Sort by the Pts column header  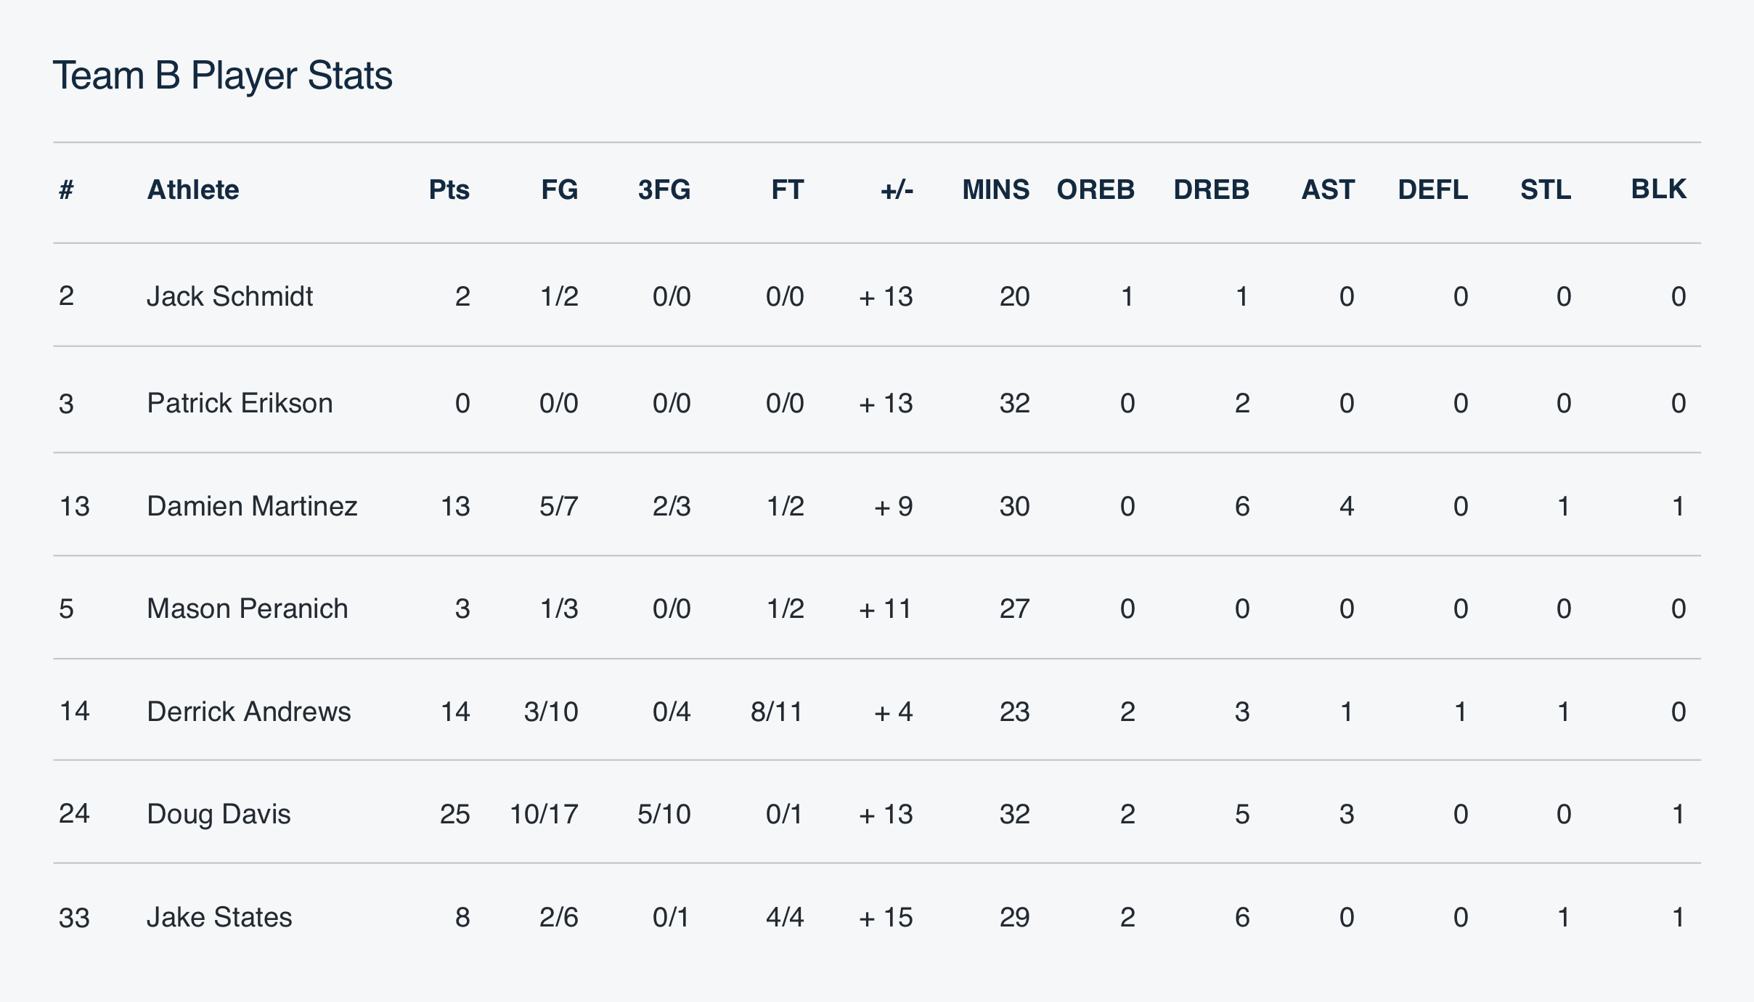point(449,190)
